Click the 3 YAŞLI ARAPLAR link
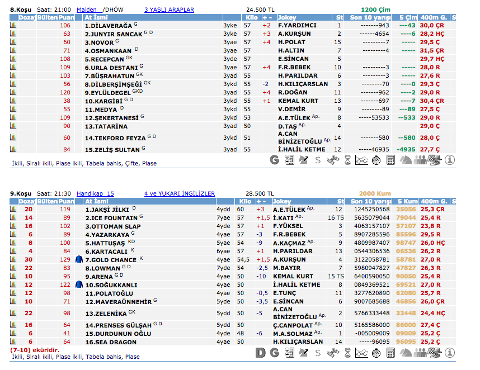 point(169,10)
